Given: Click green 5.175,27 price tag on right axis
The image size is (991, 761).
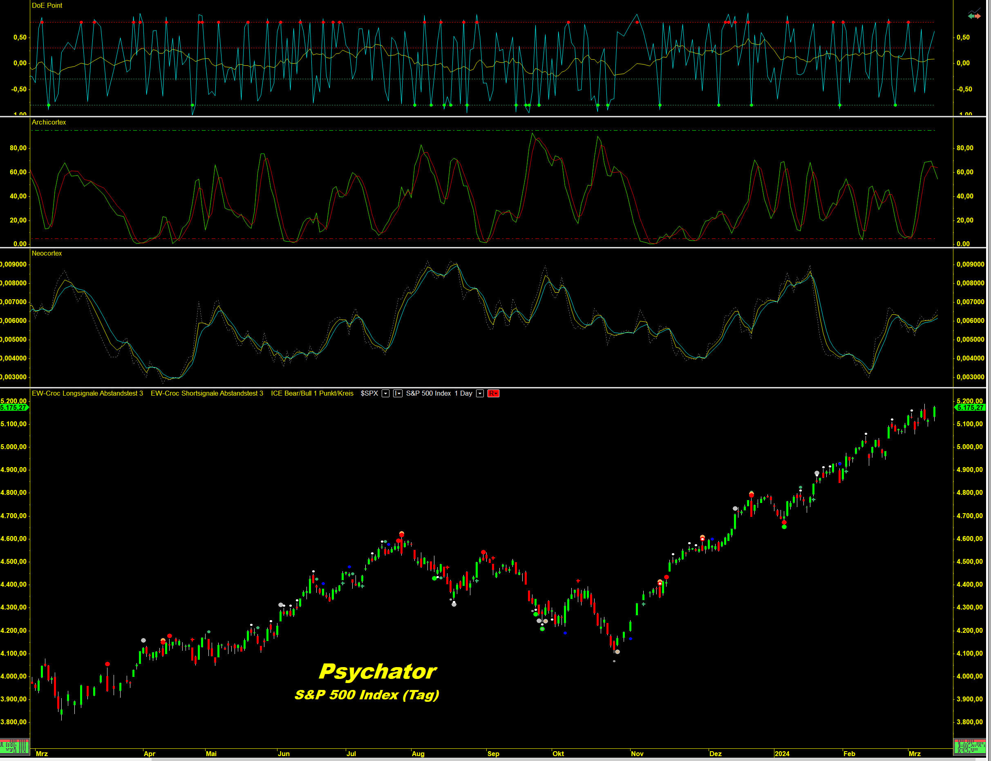Looking at the screenshot, I should [970, 408].
